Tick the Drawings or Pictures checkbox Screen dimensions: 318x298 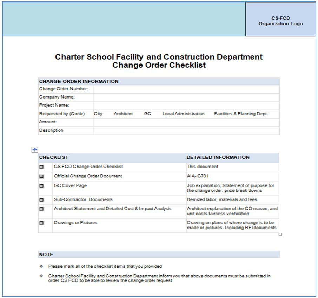(42, 223)
